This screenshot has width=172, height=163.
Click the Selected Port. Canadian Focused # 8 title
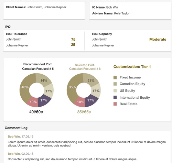85,67
